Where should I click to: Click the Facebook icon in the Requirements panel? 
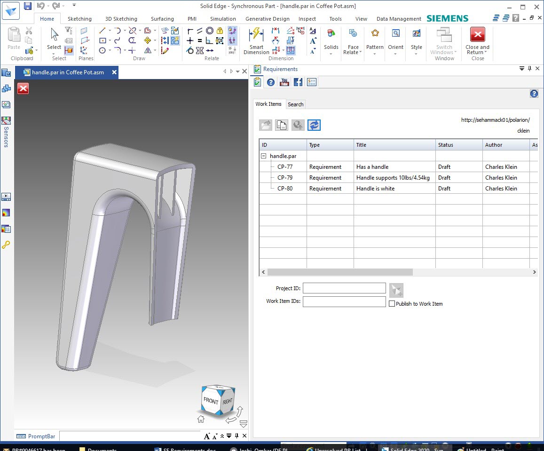(x=298, y=82)
